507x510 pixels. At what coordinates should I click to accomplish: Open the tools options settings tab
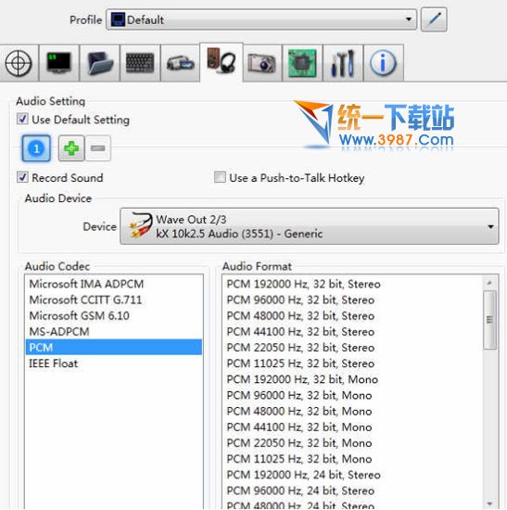343,63
